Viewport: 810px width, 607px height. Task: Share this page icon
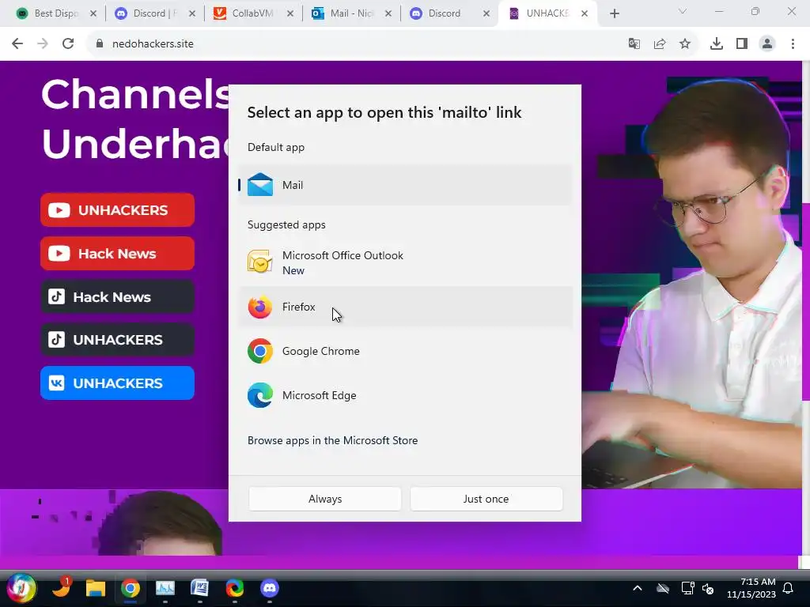(x=660, y=44)
